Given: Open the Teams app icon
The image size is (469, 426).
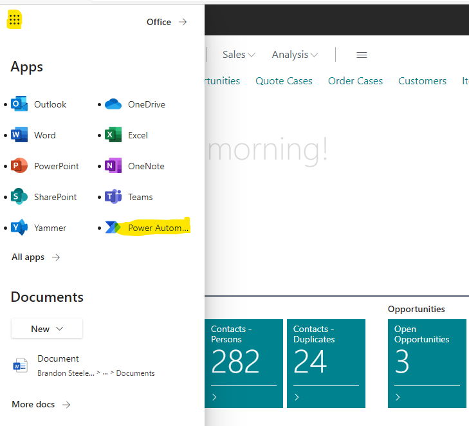Looking at the screenshot, I should coord(113,196).
